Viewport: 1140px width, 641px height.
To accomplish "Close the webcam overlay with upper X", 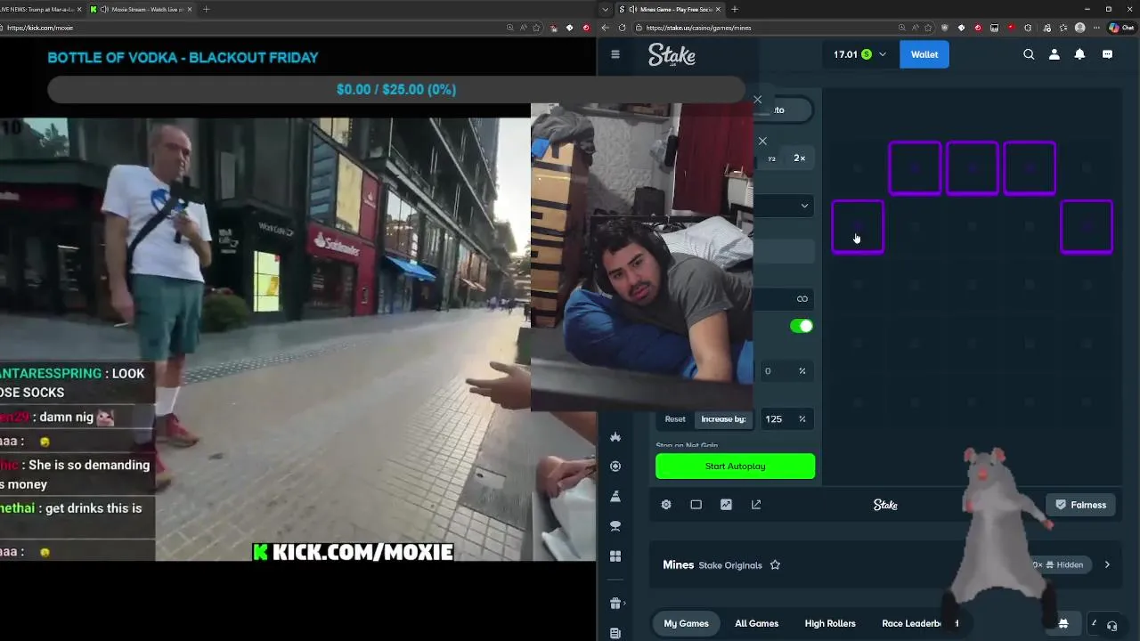I will click(758, 100).
